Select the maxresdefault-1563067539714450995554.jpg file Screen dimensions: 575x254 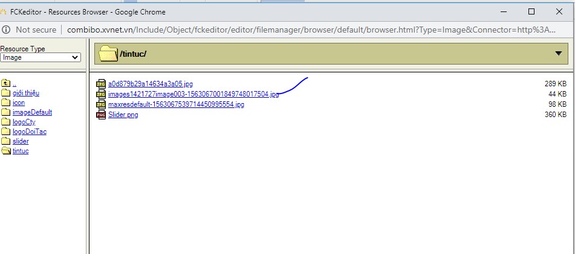click(176, 104)
